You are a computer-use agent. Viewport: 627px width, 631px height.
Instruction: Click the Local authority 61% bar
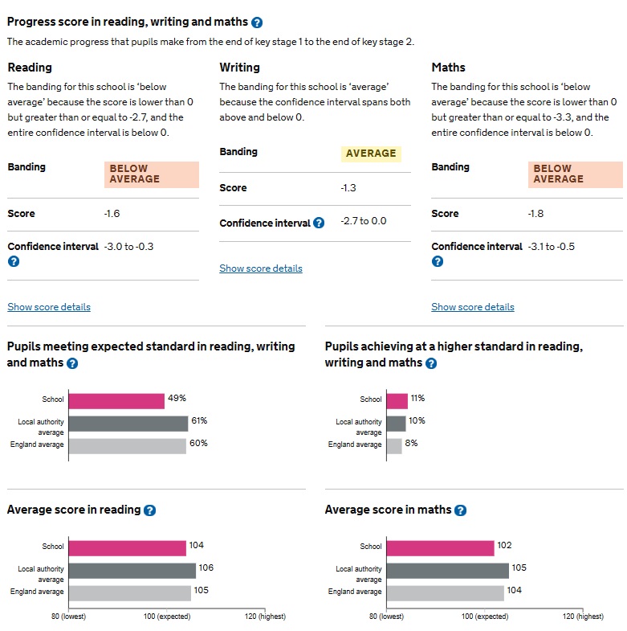point(128,423)
